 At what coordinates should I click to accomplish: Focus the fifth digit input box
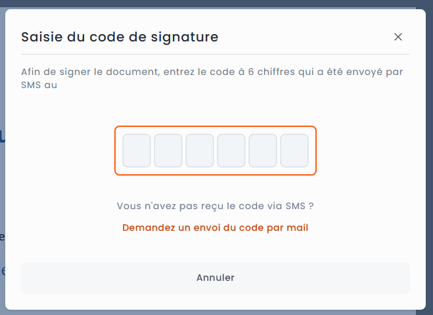(263, 151)
